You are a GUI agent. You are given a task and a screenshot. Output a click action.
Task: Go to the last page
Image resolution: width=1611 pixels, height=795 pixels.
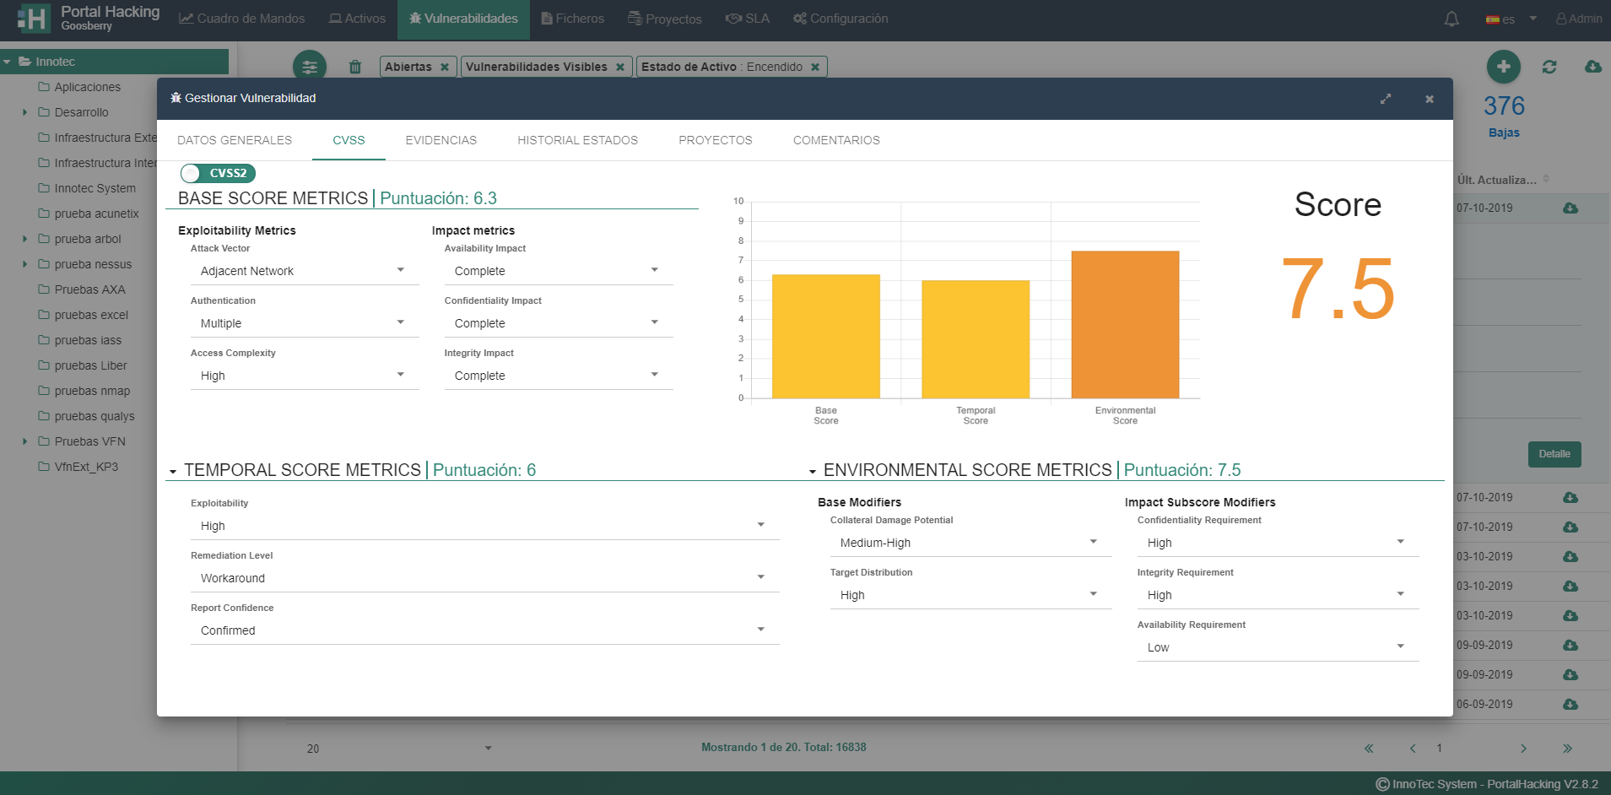coord(1567,749)
